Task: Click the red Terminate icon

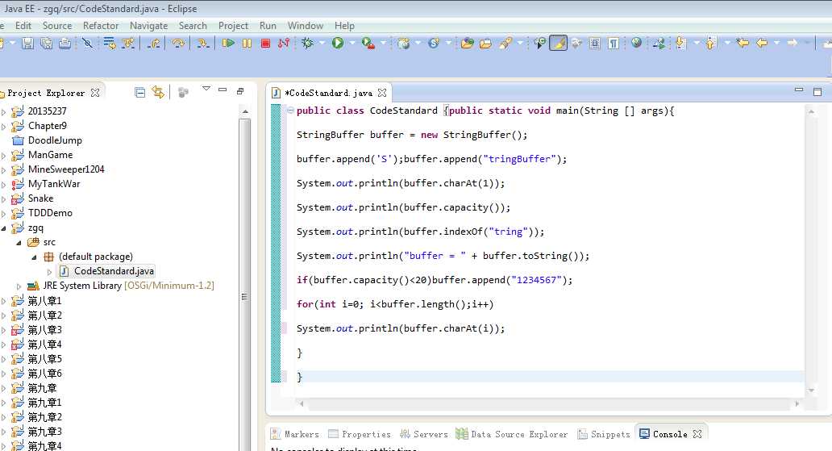Action: click(x=266, y=44)
